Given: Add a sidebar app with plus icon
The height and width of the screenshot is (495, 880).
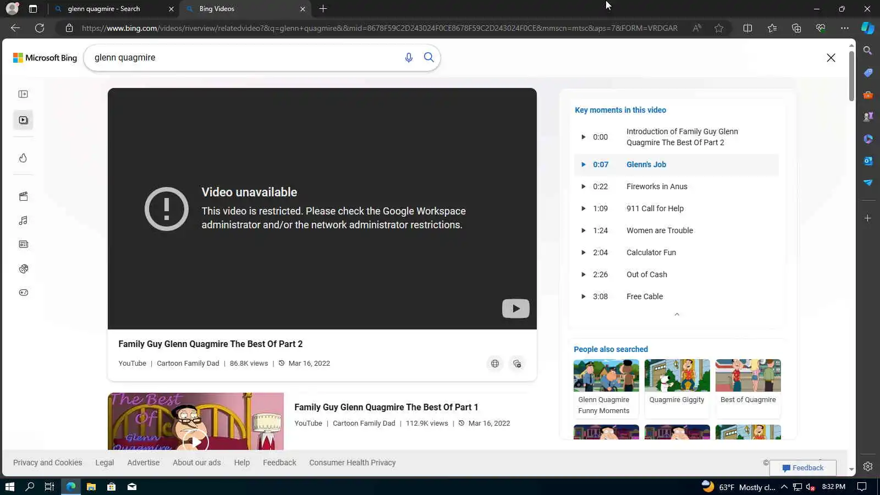Looking at the screenshot, I should pyautogui.click(x=868, y=218).
